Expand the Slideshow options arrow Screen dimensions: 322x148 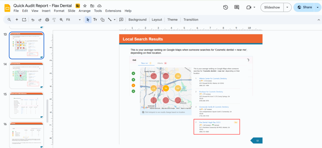point(287,7)
